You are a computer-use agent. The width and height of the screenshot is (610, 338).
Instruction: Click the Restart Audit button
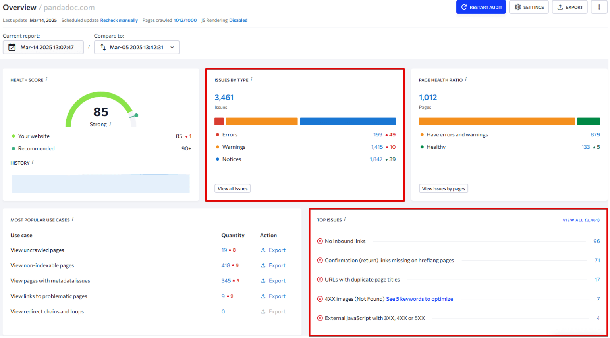pyautogui.click(x=481, y=7)
